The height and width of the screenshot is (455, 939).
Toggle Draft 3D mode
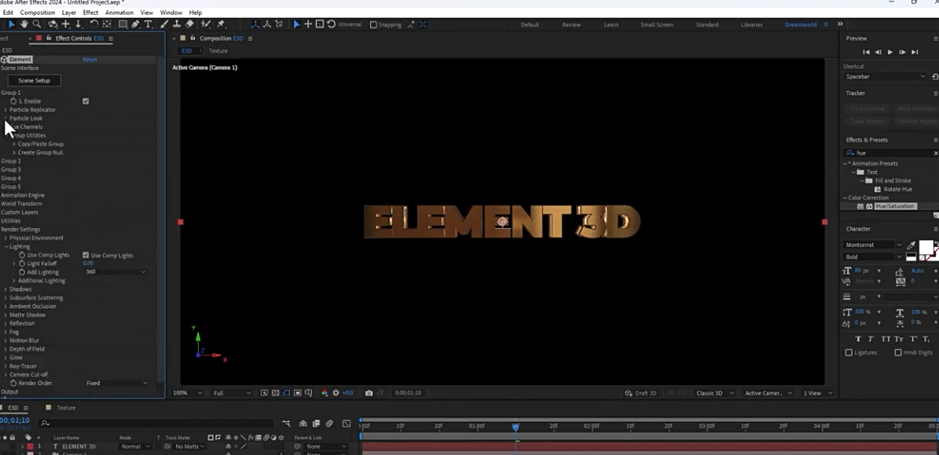tap(640, 393)
